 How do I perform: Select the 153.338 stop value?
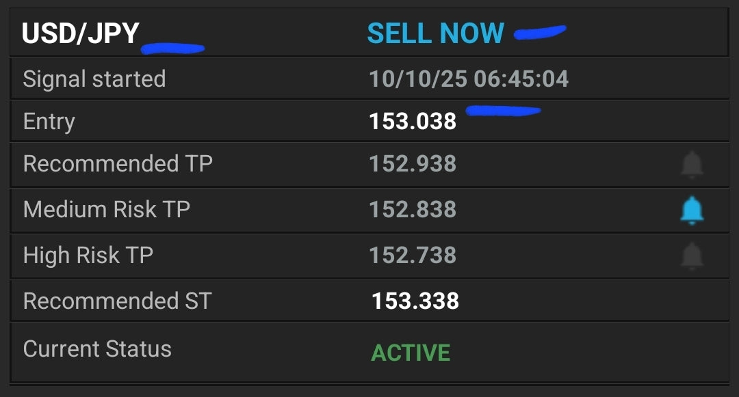pyautogui.click(x=415, y=301)
